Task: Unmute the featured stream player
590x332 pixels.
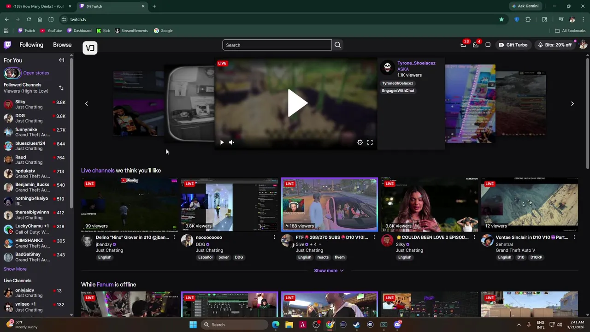Action: pos(232,142)
